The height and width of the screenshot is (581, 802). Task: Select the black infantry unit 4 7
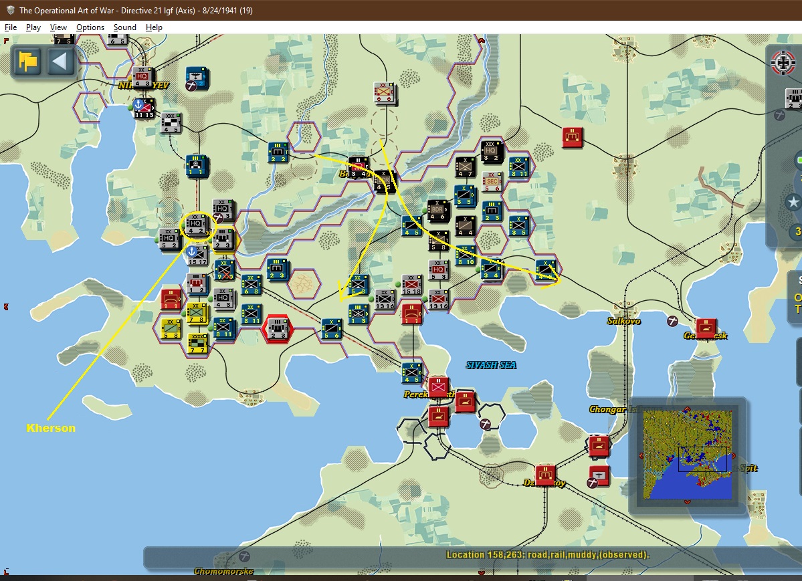click(x=465, y=167)
